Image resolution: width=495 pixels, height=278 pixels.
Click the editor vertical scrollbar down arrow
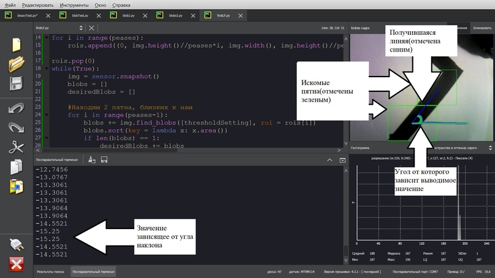[346, 143]
